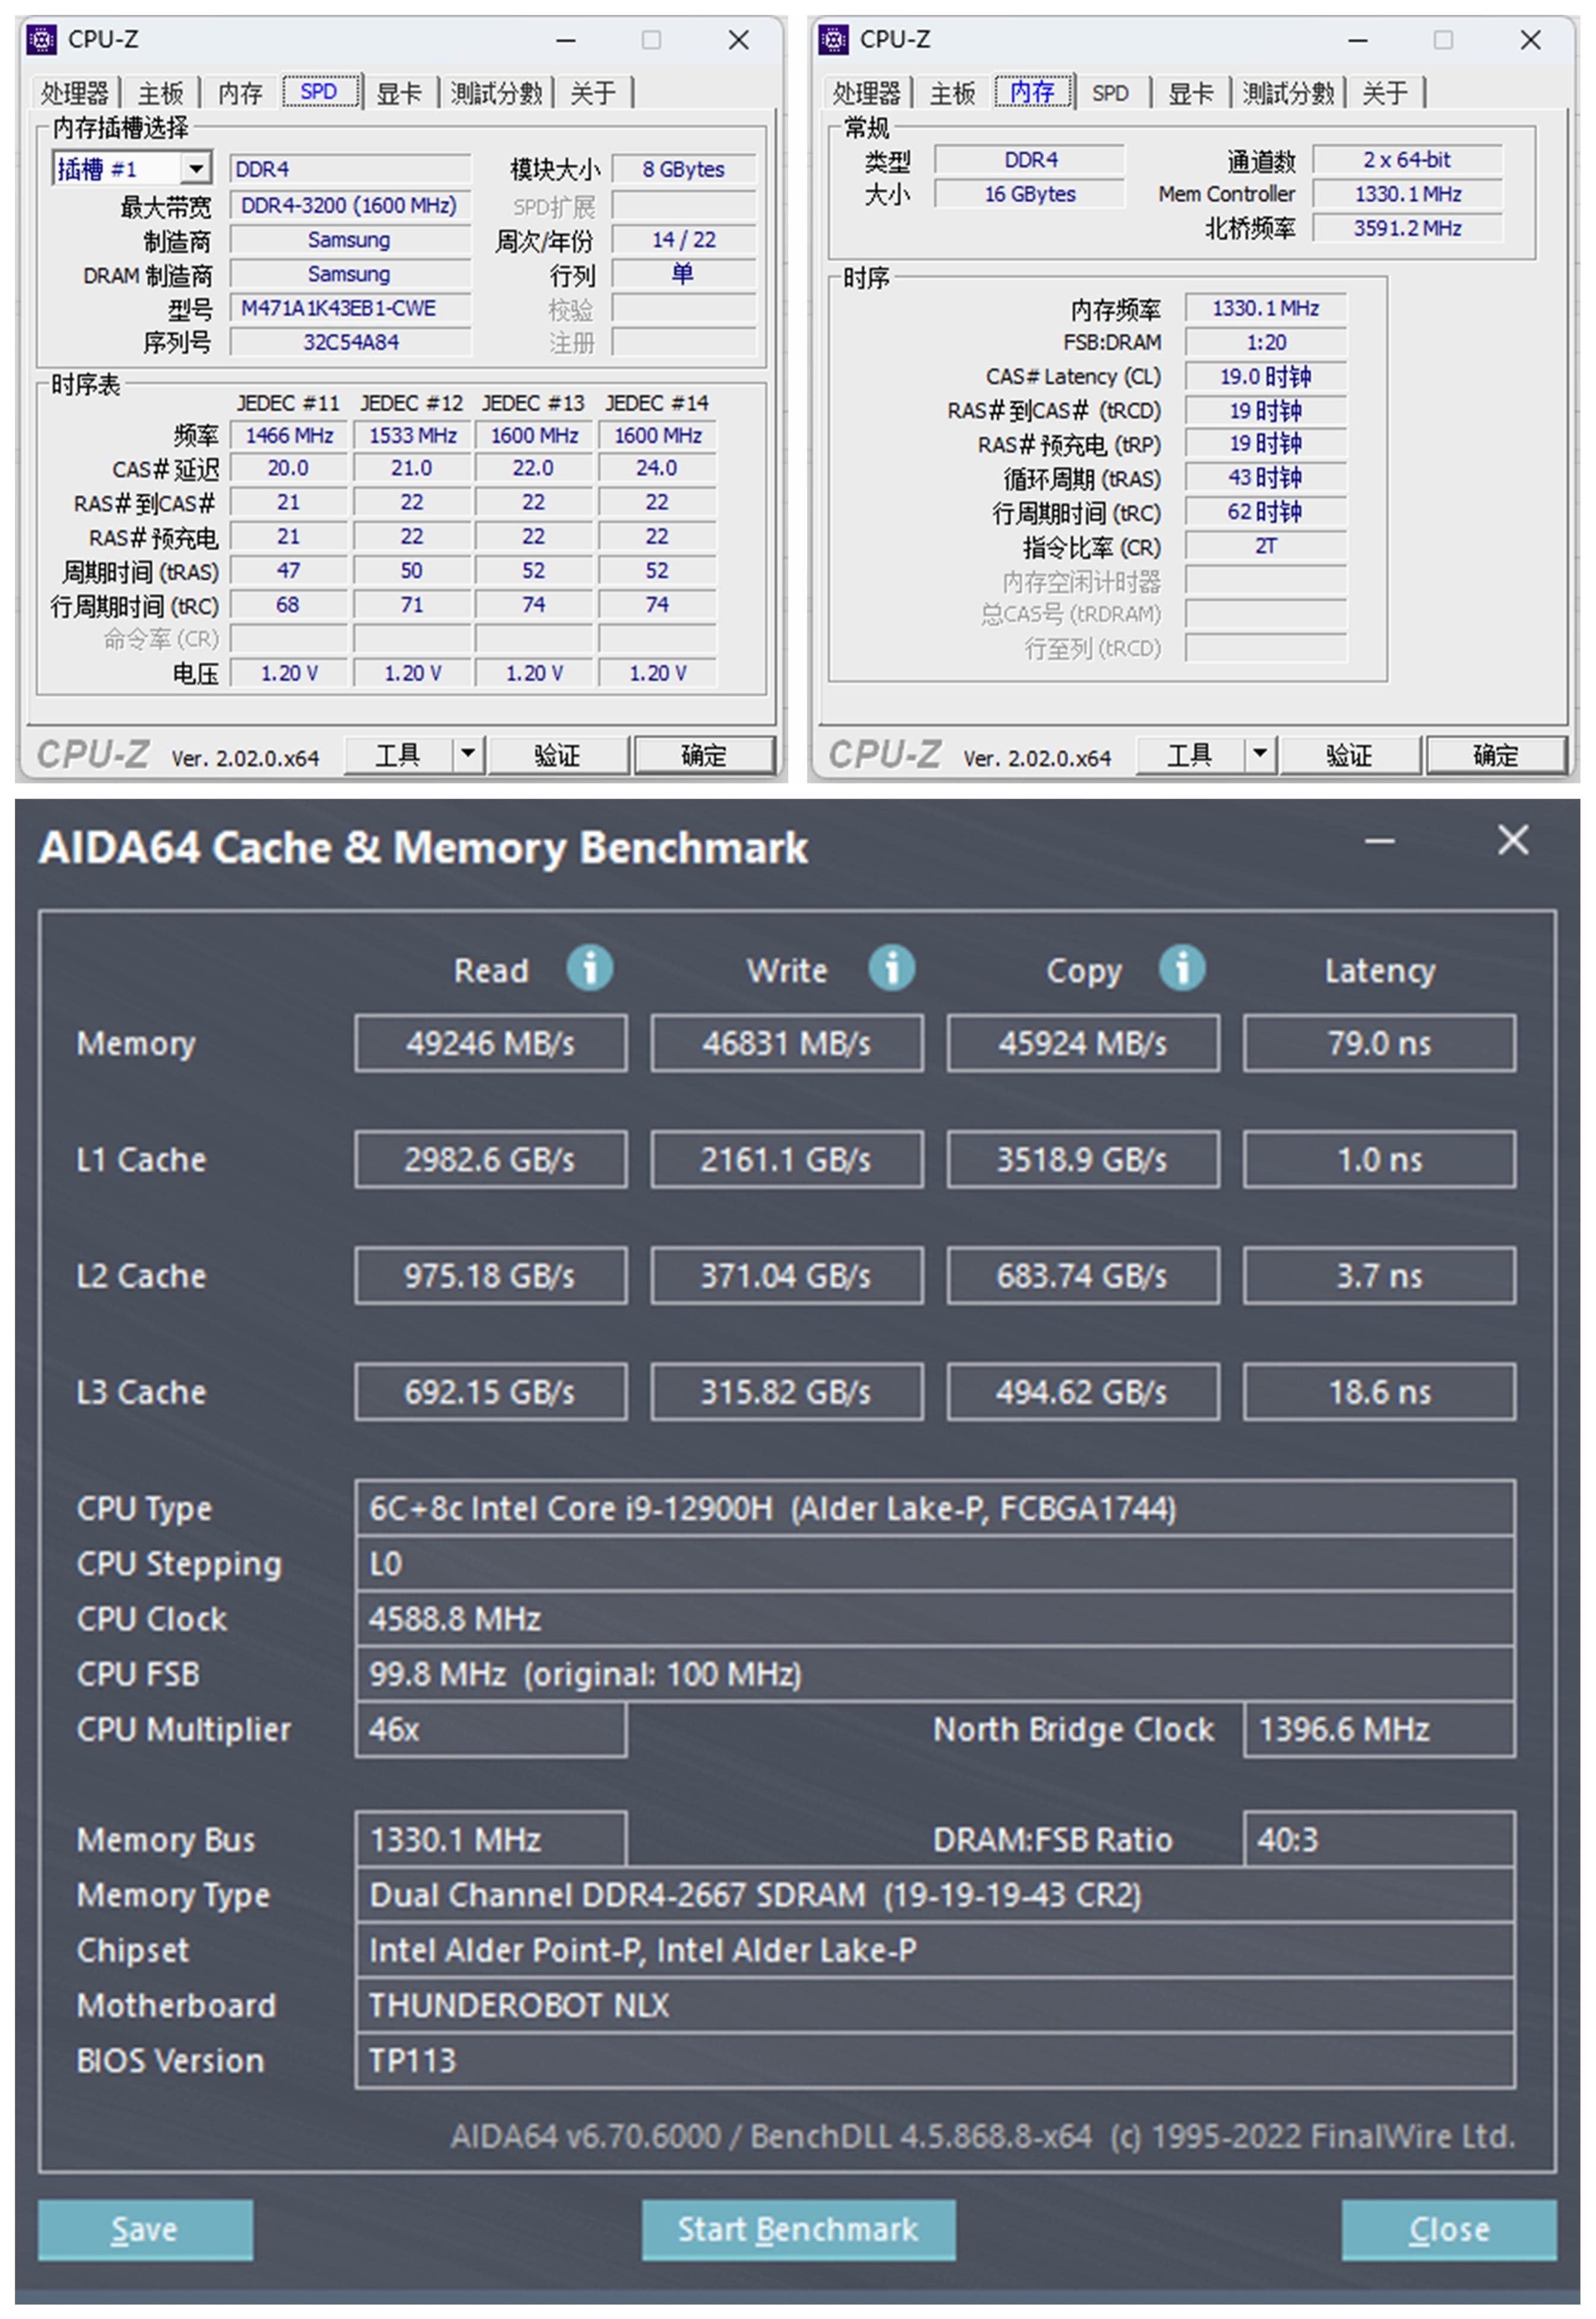Open the slot #1 selection dropdown
Viewport: 1596px width, 2319px height.
coord(196,168)
